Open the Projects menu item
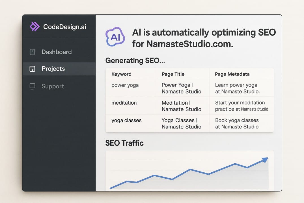This screenshot has height=203, width=304. click(x=59, y=69)
